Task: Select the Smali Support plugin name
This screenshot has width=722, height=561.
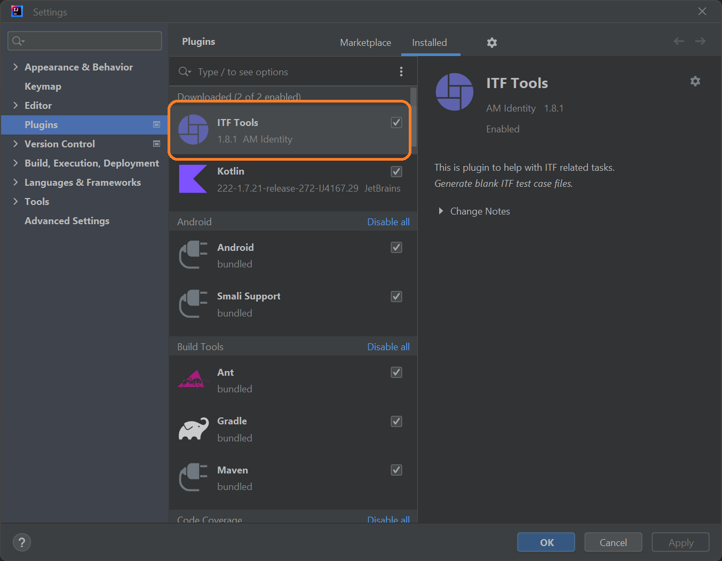Action: (x=249, y=296)
